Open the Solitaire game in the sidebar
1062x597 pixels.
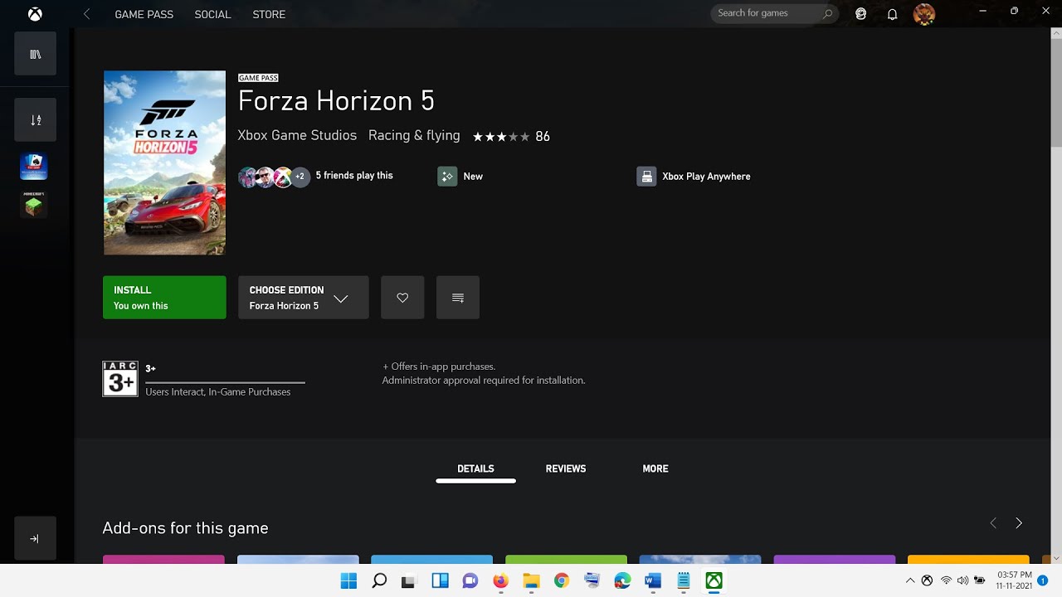tap(34, 166)
